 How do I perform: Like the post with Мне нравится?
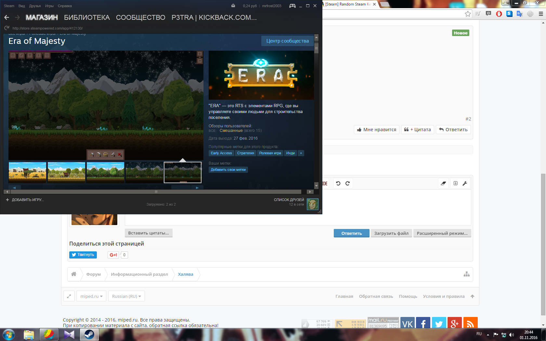(x=377, y=130)
